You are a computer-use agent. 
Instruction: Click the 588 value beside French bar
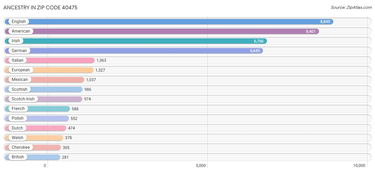(75, 109)
